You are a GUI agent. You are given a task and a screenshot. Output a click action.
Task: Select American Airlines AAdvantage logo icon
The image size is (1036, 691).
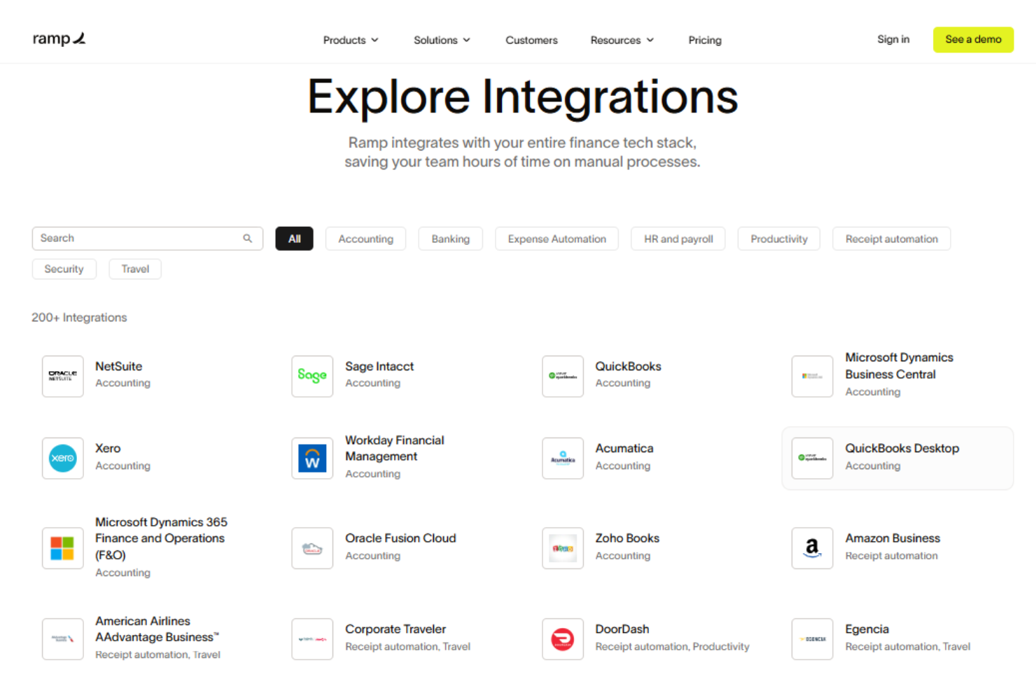(x=63, y=639)
